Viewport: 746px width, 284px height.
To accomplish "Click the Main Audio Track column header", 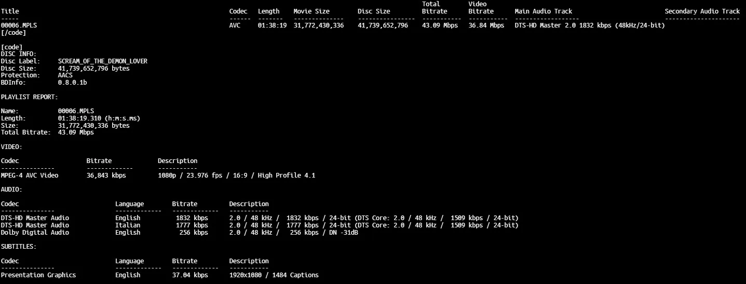I will (543, 11).
